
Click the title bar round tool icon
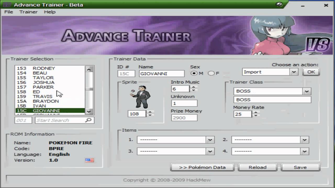pos(279,4)
